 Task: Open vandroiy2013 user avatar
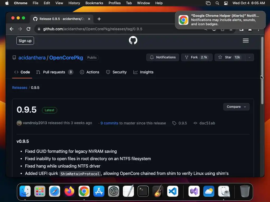point(19,123)
